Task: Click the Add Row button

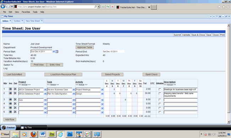Action: pyautogui.click(x=10, y=120)
